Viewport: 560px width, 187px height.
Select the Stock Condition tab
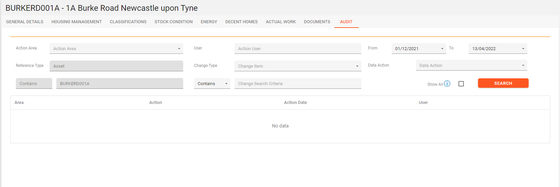coord(173,22)
